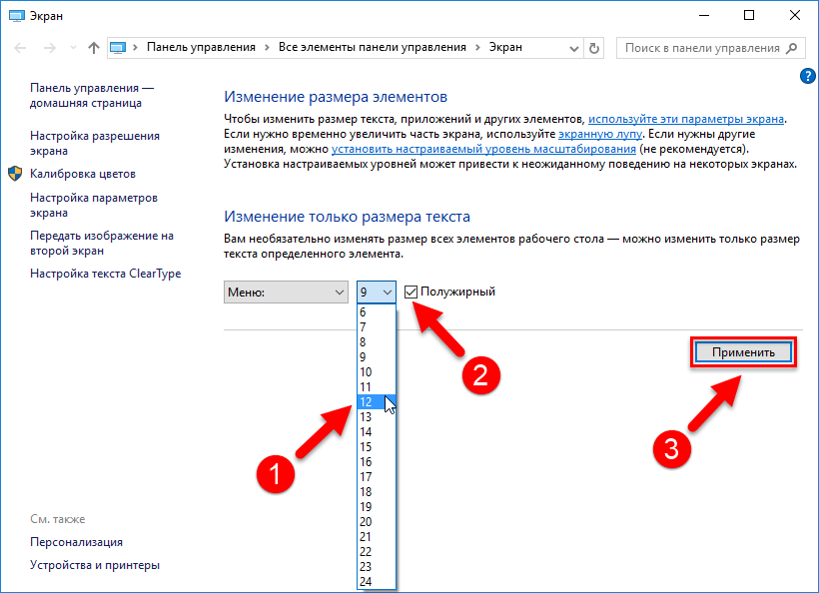
Task: Collapse the font size dropdown
Action: tap(387, 292)
